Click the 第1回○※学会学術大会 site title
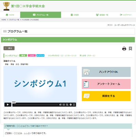The width and height of the screenshot is (136, 137). 28,6
